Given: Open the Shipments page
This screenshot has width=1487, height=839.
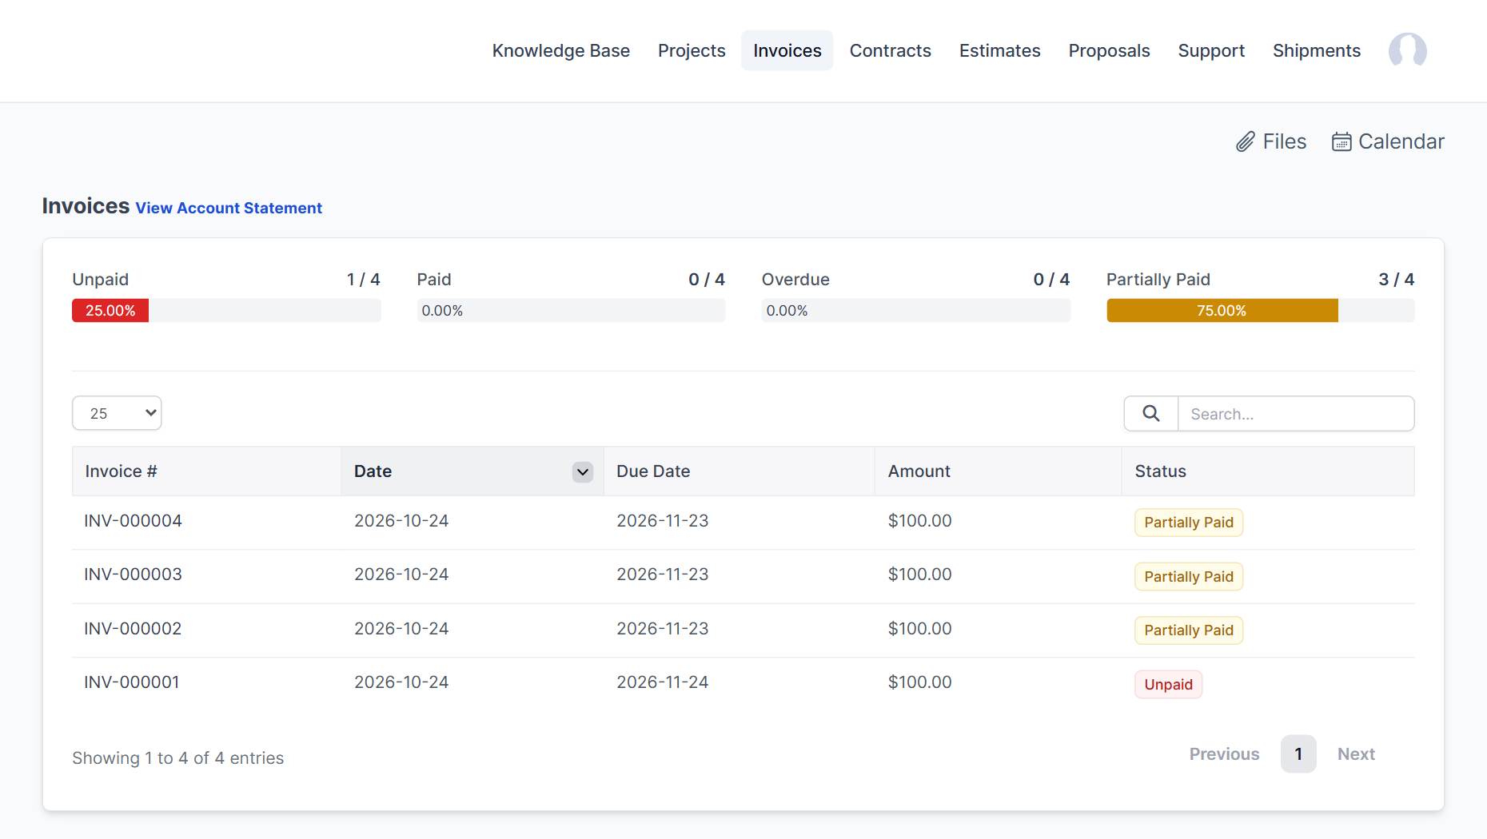Looking at the screenshot, I should coord(1316,50).
